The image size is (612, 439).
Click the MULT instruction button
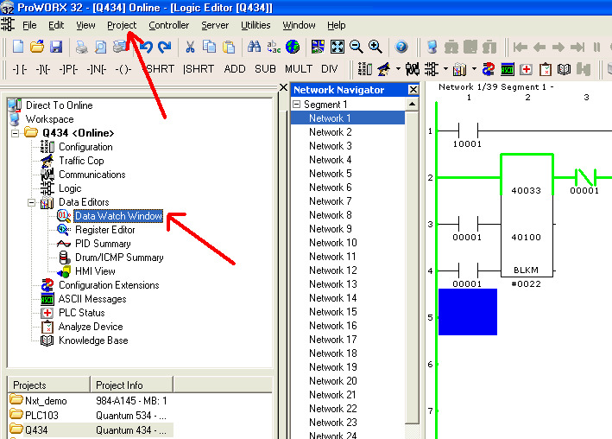[x=299, y=68]
